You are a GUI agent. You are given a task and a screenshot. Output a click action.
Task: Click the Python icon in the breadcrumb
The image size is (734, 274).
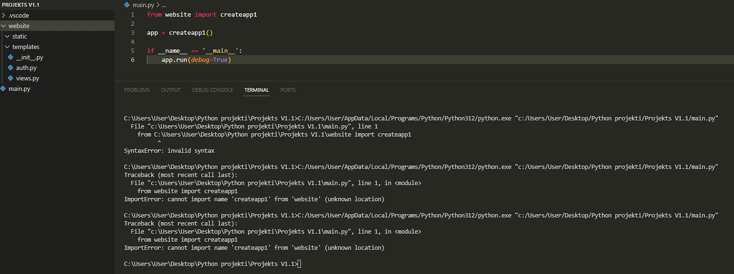[127, 4]
